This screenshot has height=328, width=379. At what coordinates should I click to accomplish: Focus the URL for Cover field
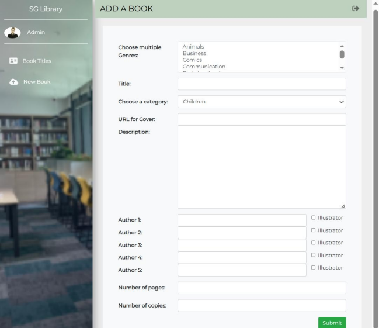click(x=262, y=119)
